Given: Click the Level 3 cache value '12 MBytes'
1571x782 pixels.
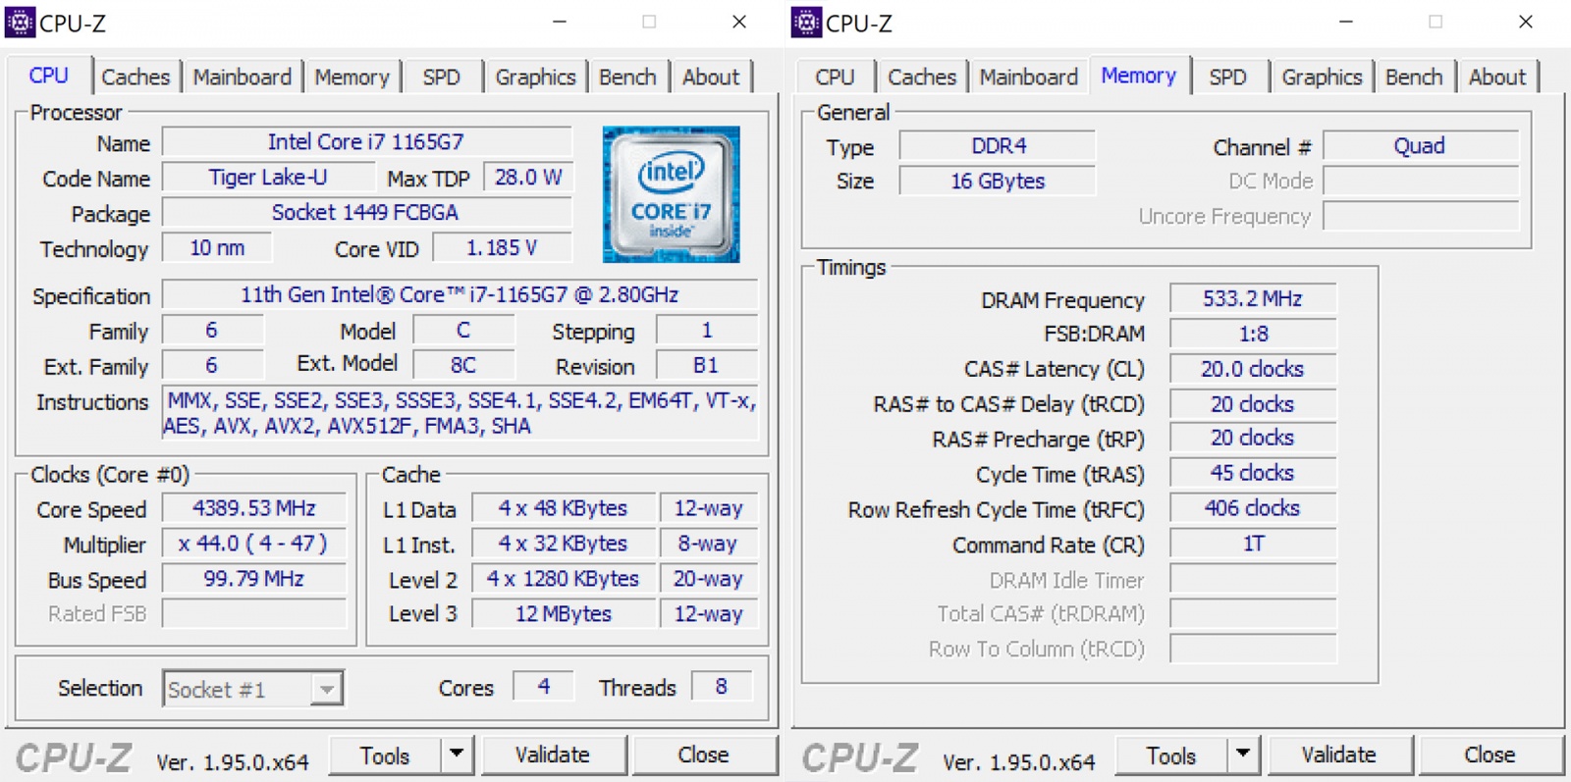Looking at the screenshot, I should click(x=564, y=614).
